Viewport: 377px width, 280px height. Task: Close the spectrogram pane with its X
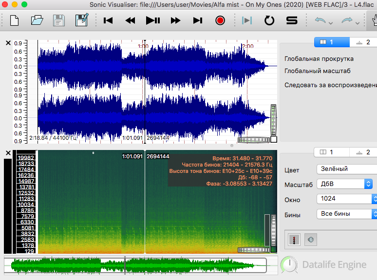(x=8, y=153)
